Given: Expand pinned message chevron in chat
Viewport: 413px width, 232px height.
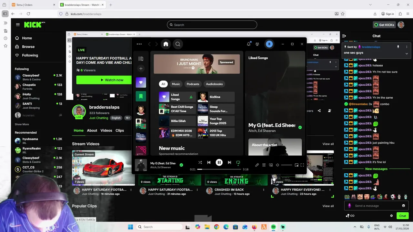Looking at the screenshot, I should (407, 53).
